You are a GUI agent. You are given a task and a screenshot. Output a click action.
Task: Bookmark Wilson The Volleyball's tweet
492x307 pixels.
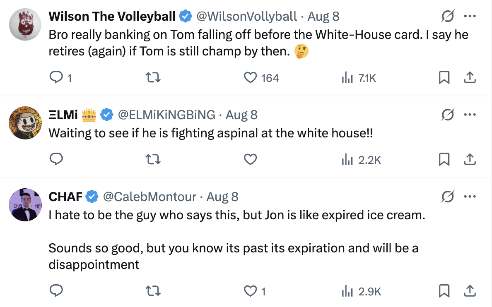click(444, 78)
